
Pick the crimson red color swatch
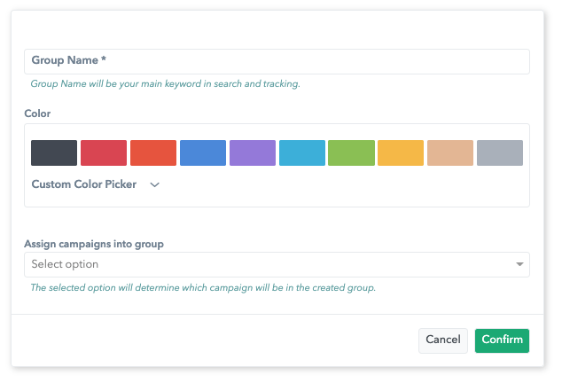point(104,153)
